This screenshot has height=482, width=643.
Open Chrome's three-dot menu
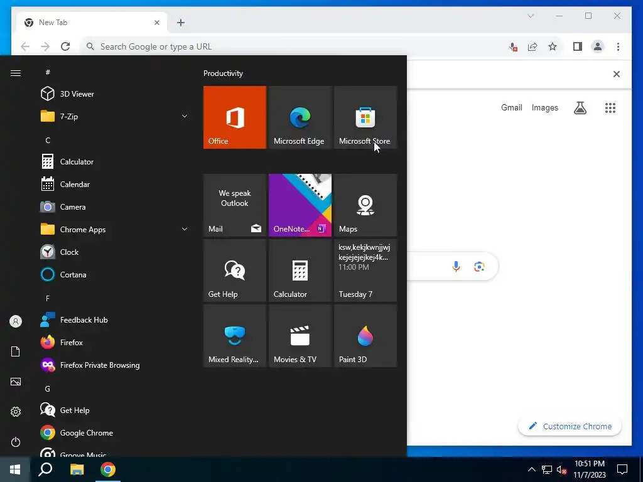tap(618, 46)
